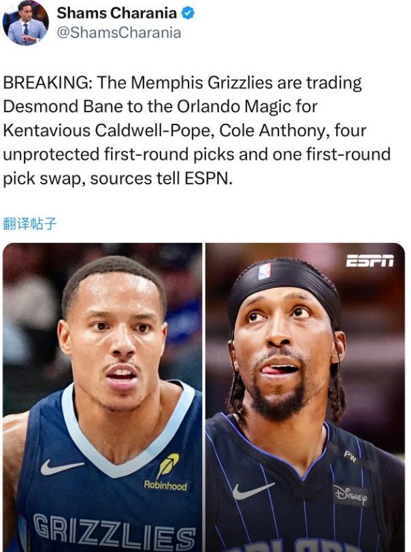Viewport: 411px width, 552px height.
Task: Click the NBA logo on the headband
Action: click(x=265, y=272)
